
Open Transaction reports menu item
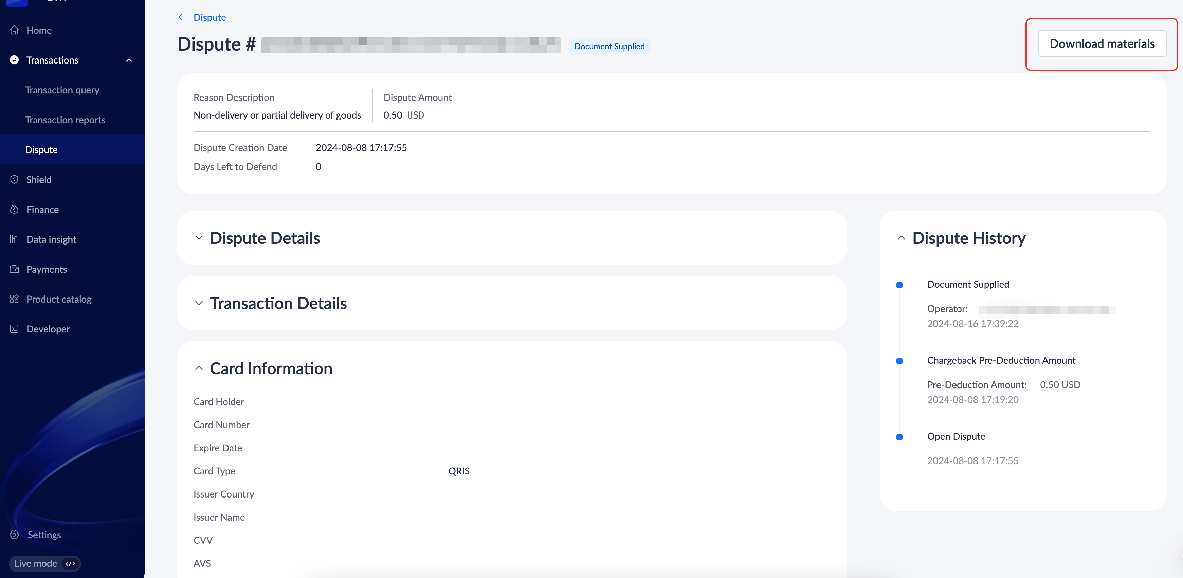65,120
